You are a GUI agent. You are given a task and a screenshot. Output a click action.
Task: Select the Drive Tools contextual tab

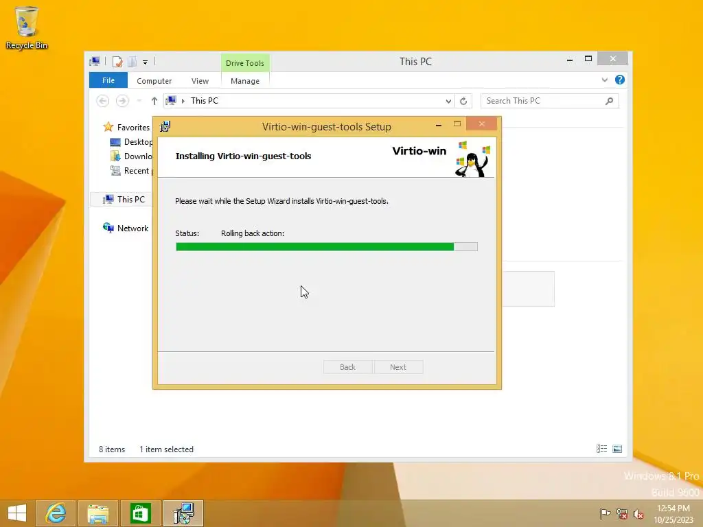coord(245,62)
